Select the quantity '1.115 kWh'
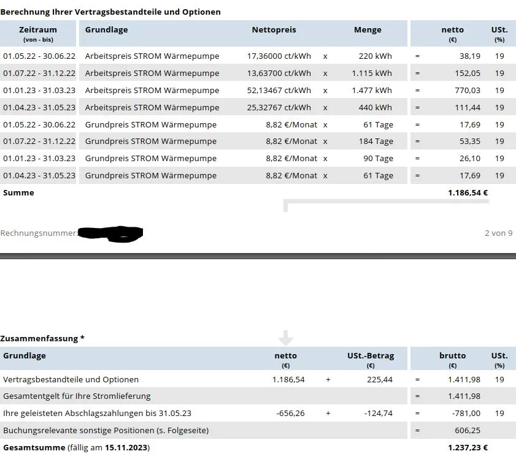Screen dimensions: 516x454 (x=372, y=73)
